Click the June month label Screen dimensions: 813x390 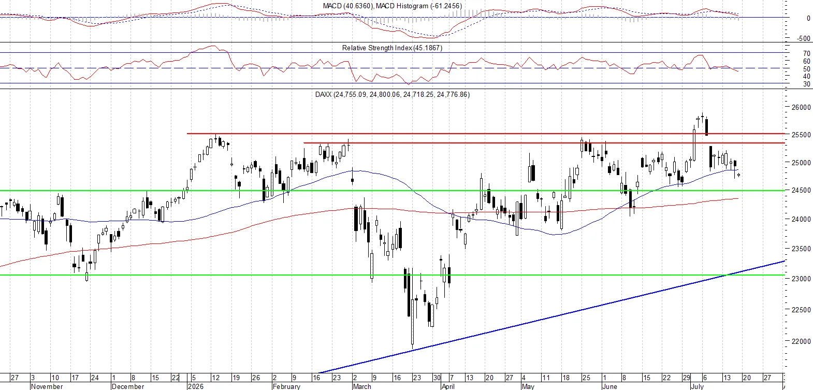610,386
